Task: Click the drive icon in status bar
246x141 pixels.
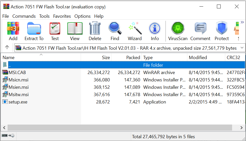Action: (x=5, y=135)
